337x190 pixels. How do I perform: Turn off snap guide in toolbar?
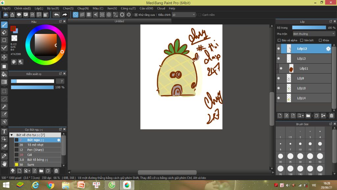pos(75,15)
